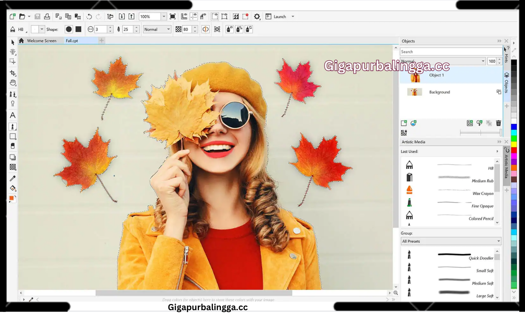525x315 pixels.
Task: Toggle the orbits button
Action: click(217, 29)
